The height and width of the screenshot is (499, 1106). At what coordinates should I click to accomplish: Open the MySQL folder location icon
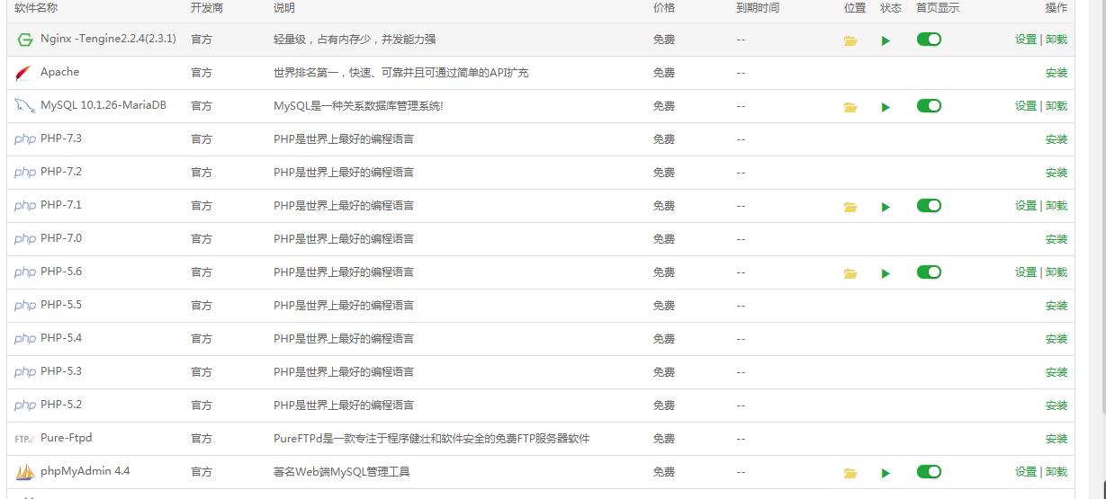pyautogui.click(x=850, y=107)
